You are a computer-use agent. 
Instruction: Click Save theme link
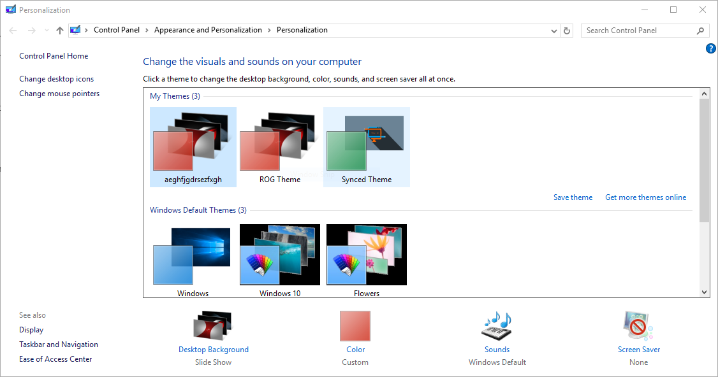pos(573,197)
